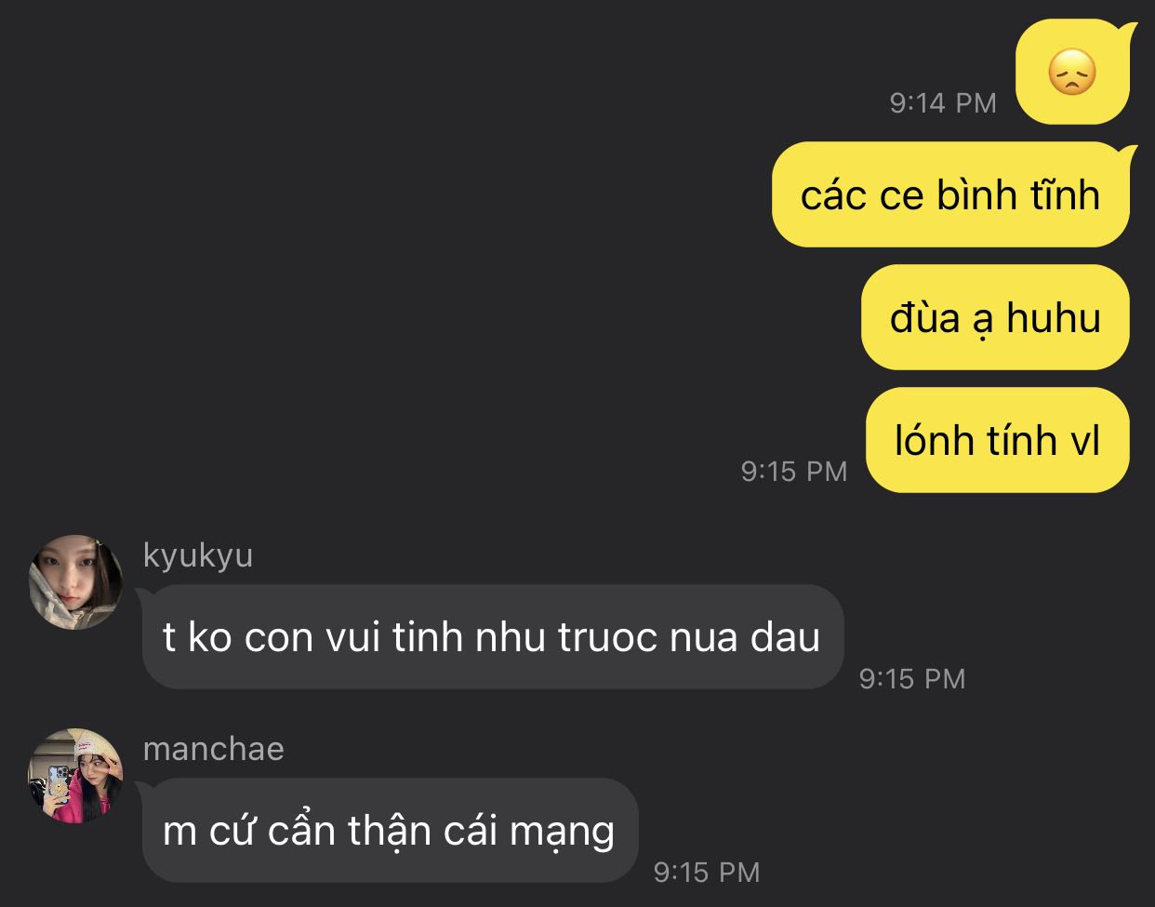Select the kyukyu username label
This screenshot has height=907, width=1155.
pos(198,555)
